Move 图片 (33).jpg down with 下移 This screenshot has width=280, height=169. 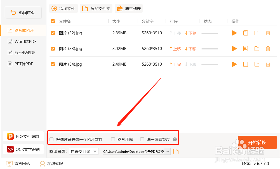click(191, 49)
